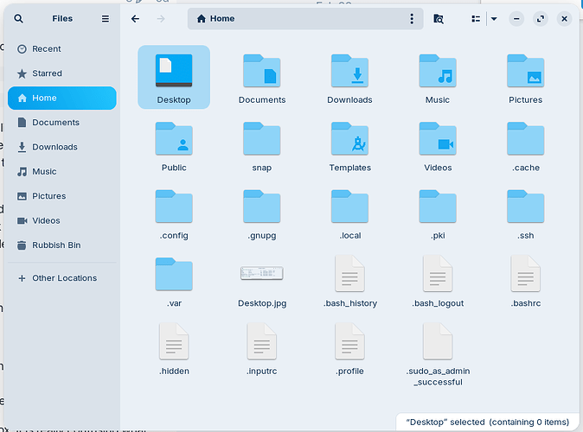This screenshot has width=583, height=432.
Task: Select the .var folder
Action: (x=174, y=274)
